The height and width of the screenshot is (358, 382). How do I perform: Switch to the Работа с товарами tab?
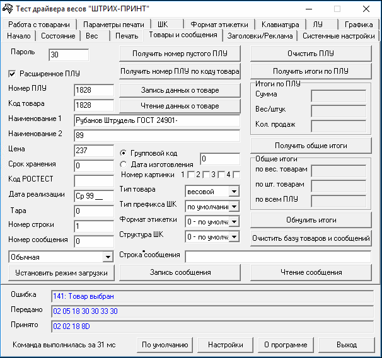point(39,25)
